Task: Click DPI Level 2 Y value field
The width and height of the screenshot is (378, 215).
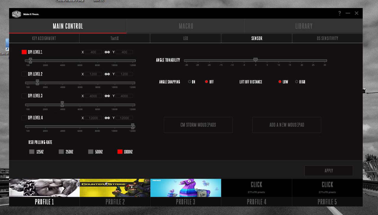Action: [x=124, y=74]
